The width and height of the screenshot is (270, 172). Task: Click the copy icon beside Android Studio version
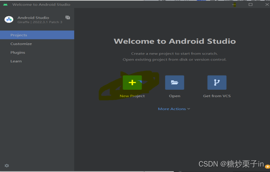pos(67,18)
